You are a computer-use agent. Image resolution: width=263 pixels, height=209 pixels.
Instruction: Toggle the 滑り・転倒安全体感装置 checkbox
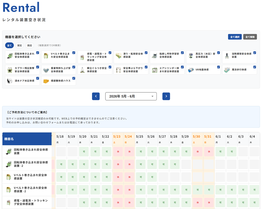pyautogui.click(x=146, y=53)
